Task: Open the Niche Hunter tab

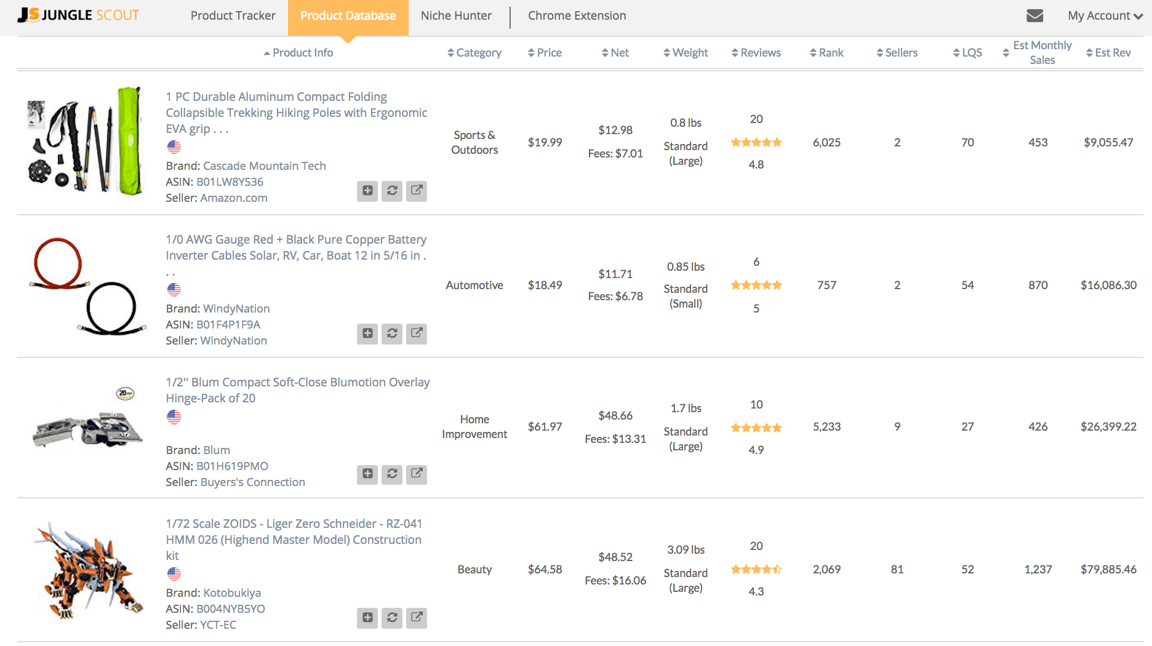Action: [456, 16]
